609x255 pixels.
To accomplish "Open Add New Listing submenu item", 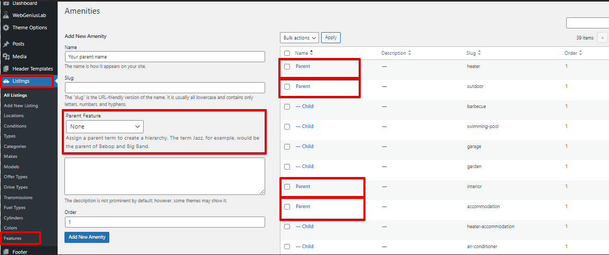I will [x=21, y=105].
